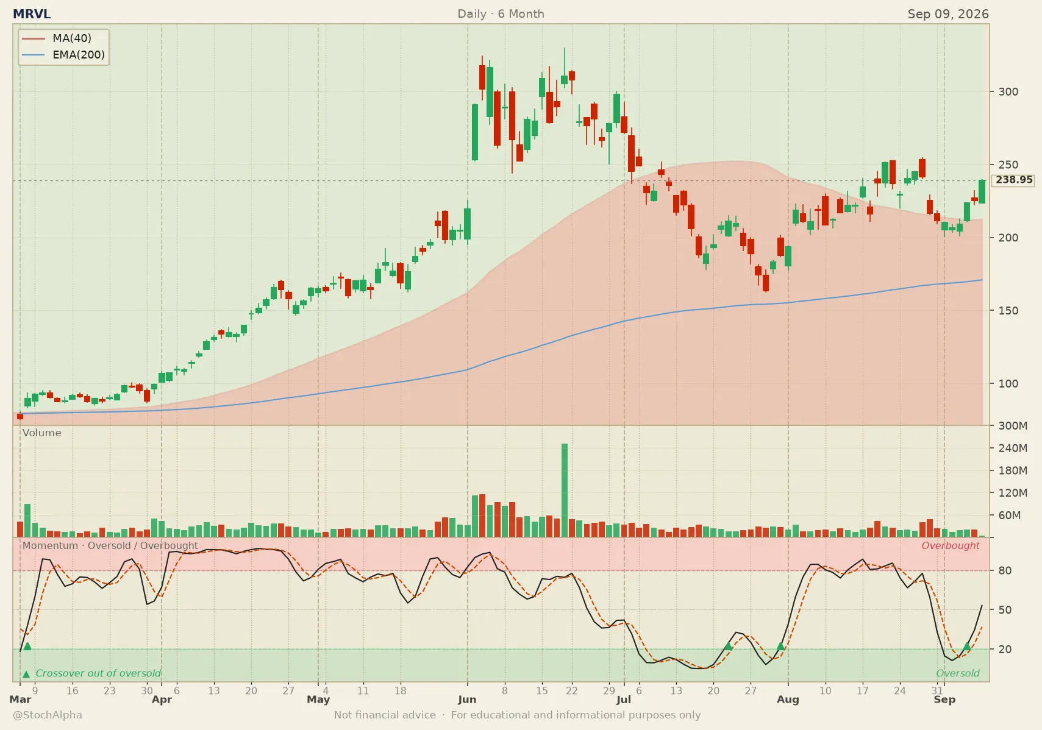This screenshot has width=1042, height=730.
Task: Click the Oversold zone label
Action: tap(958, 673)
